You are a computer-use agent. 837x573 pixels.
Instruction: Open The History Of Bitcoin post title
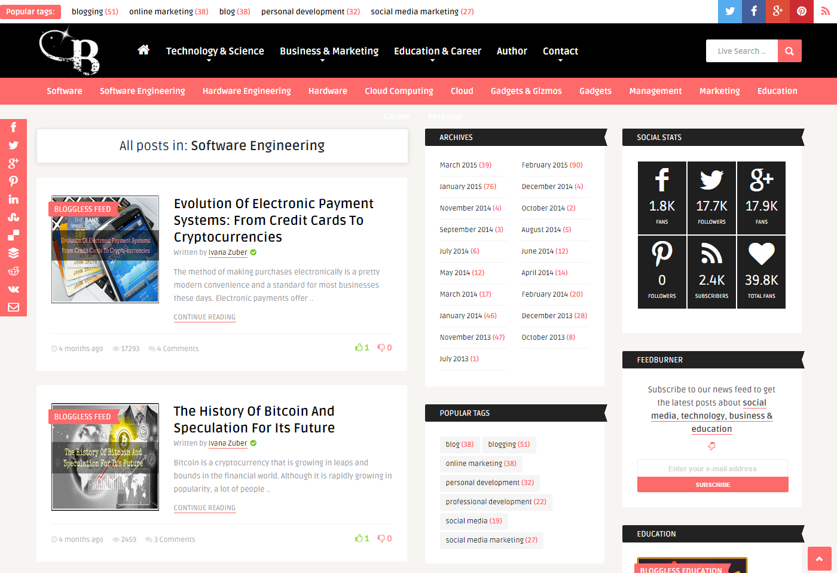click(254, 419)
